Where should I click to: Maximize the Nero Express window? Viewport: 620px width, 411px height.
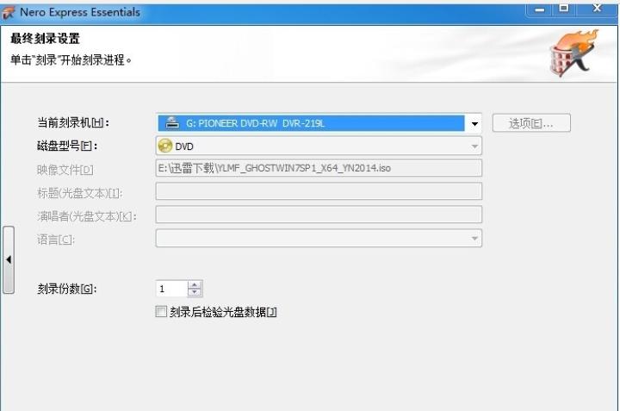pyautogui.click(x=565, y=9)
